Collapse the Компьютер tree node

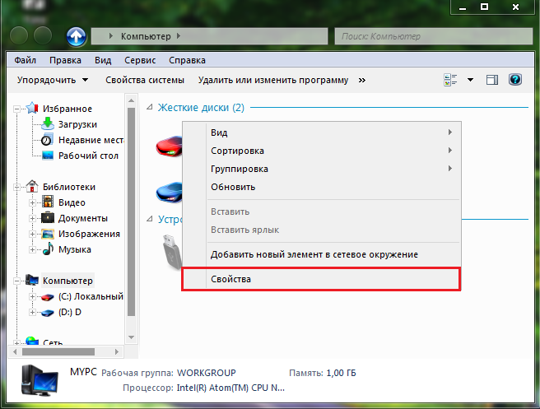tap(16, 281)
